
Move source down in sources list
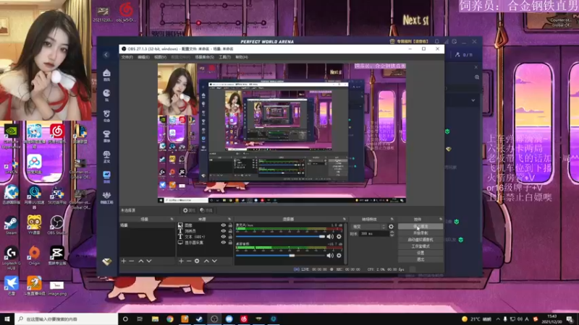(214, 261)
